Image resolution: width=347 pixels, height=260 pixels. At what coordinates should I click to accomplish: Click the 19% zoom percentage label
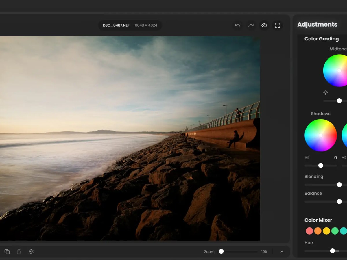click(264, 252)
